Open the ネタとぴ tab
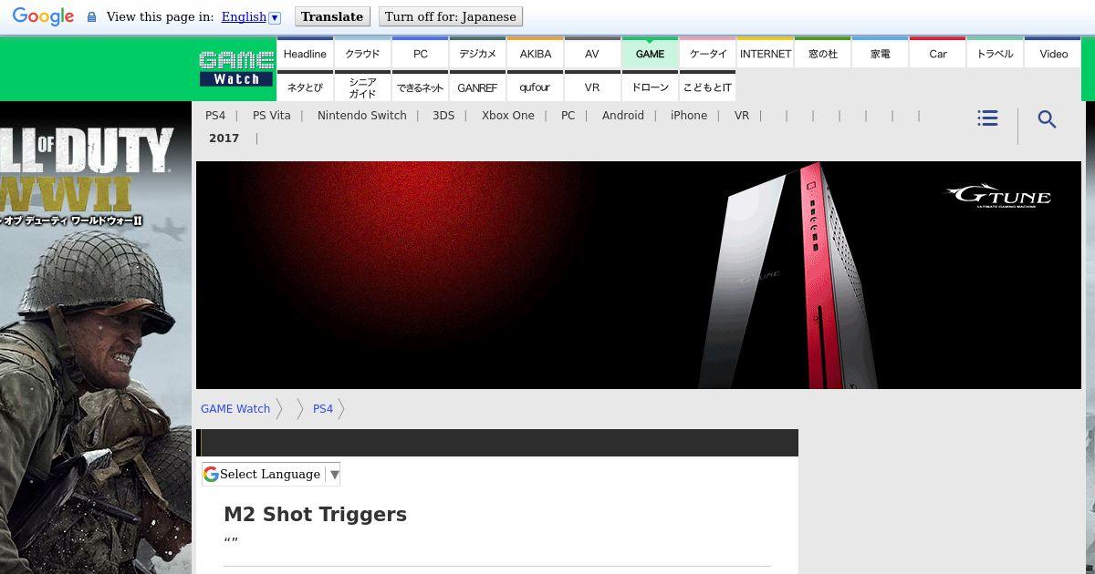 click(305, 87)
